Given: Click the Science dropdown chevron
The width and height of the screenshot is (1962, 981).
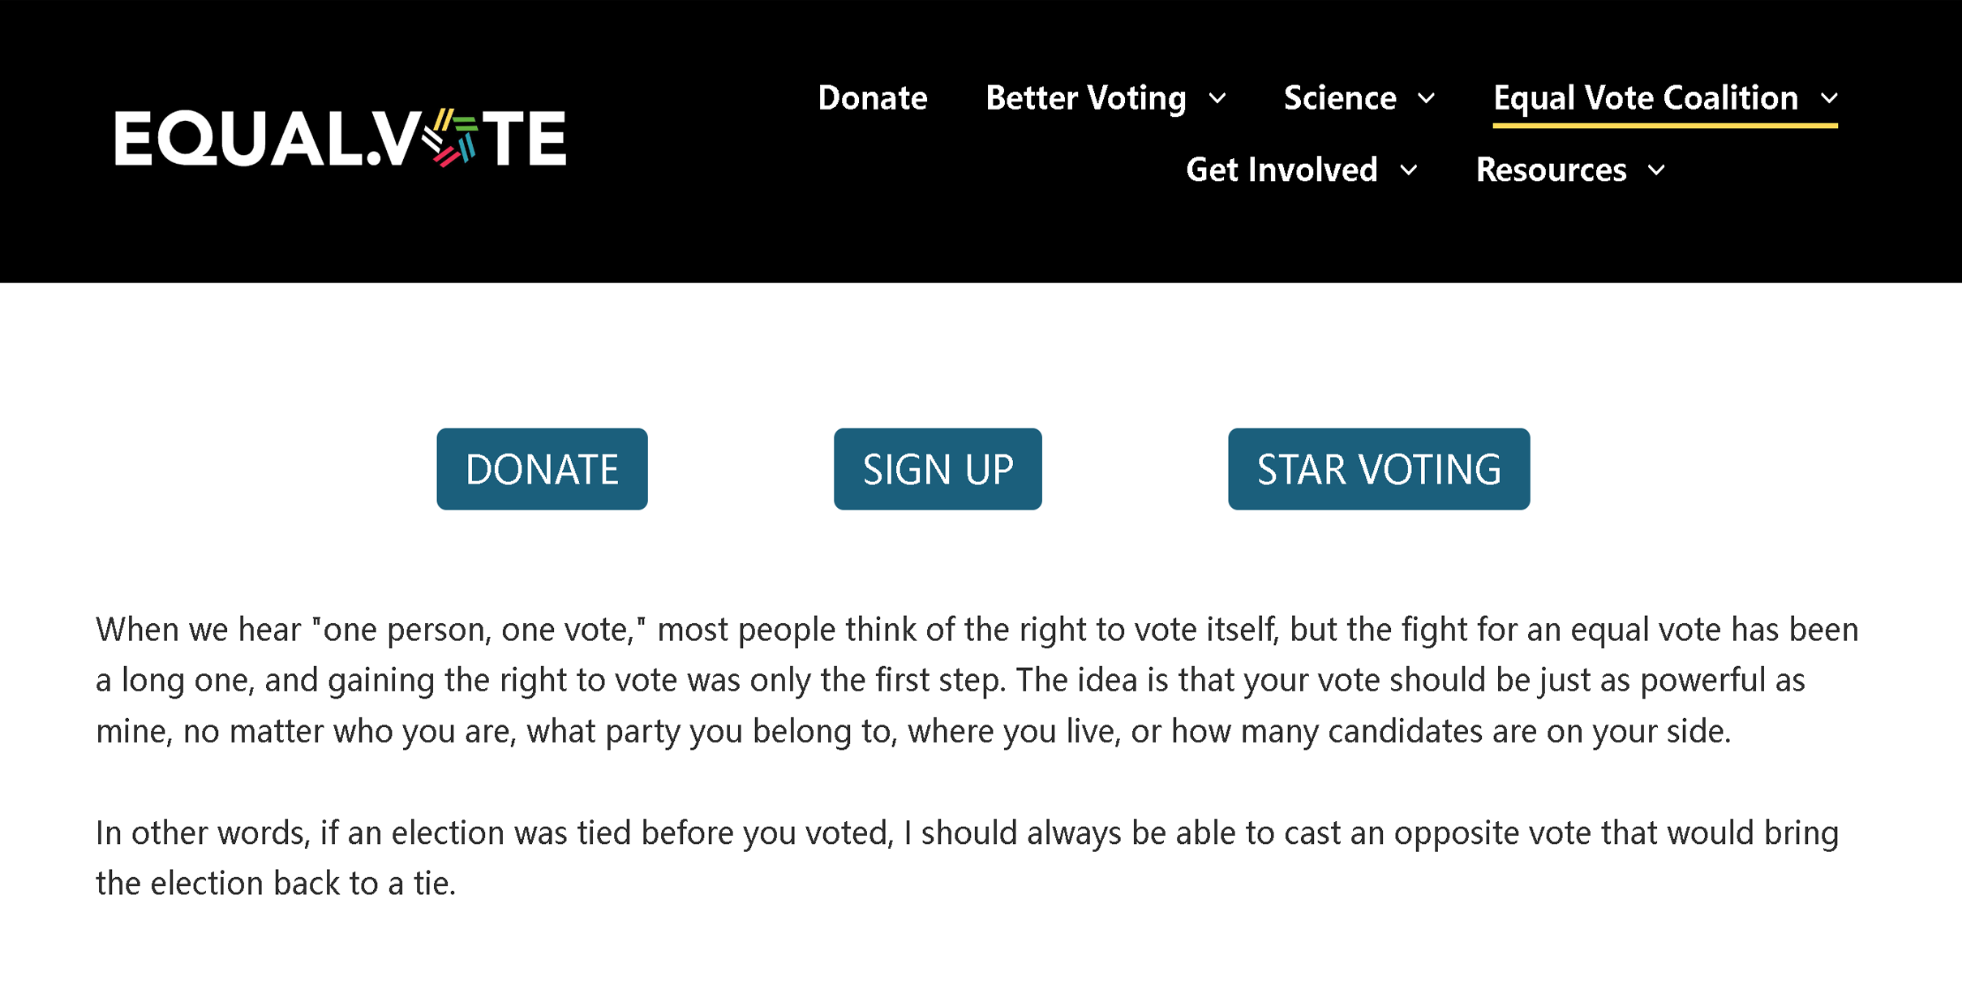Looking at the screenshot, I should coord(1427,99).
